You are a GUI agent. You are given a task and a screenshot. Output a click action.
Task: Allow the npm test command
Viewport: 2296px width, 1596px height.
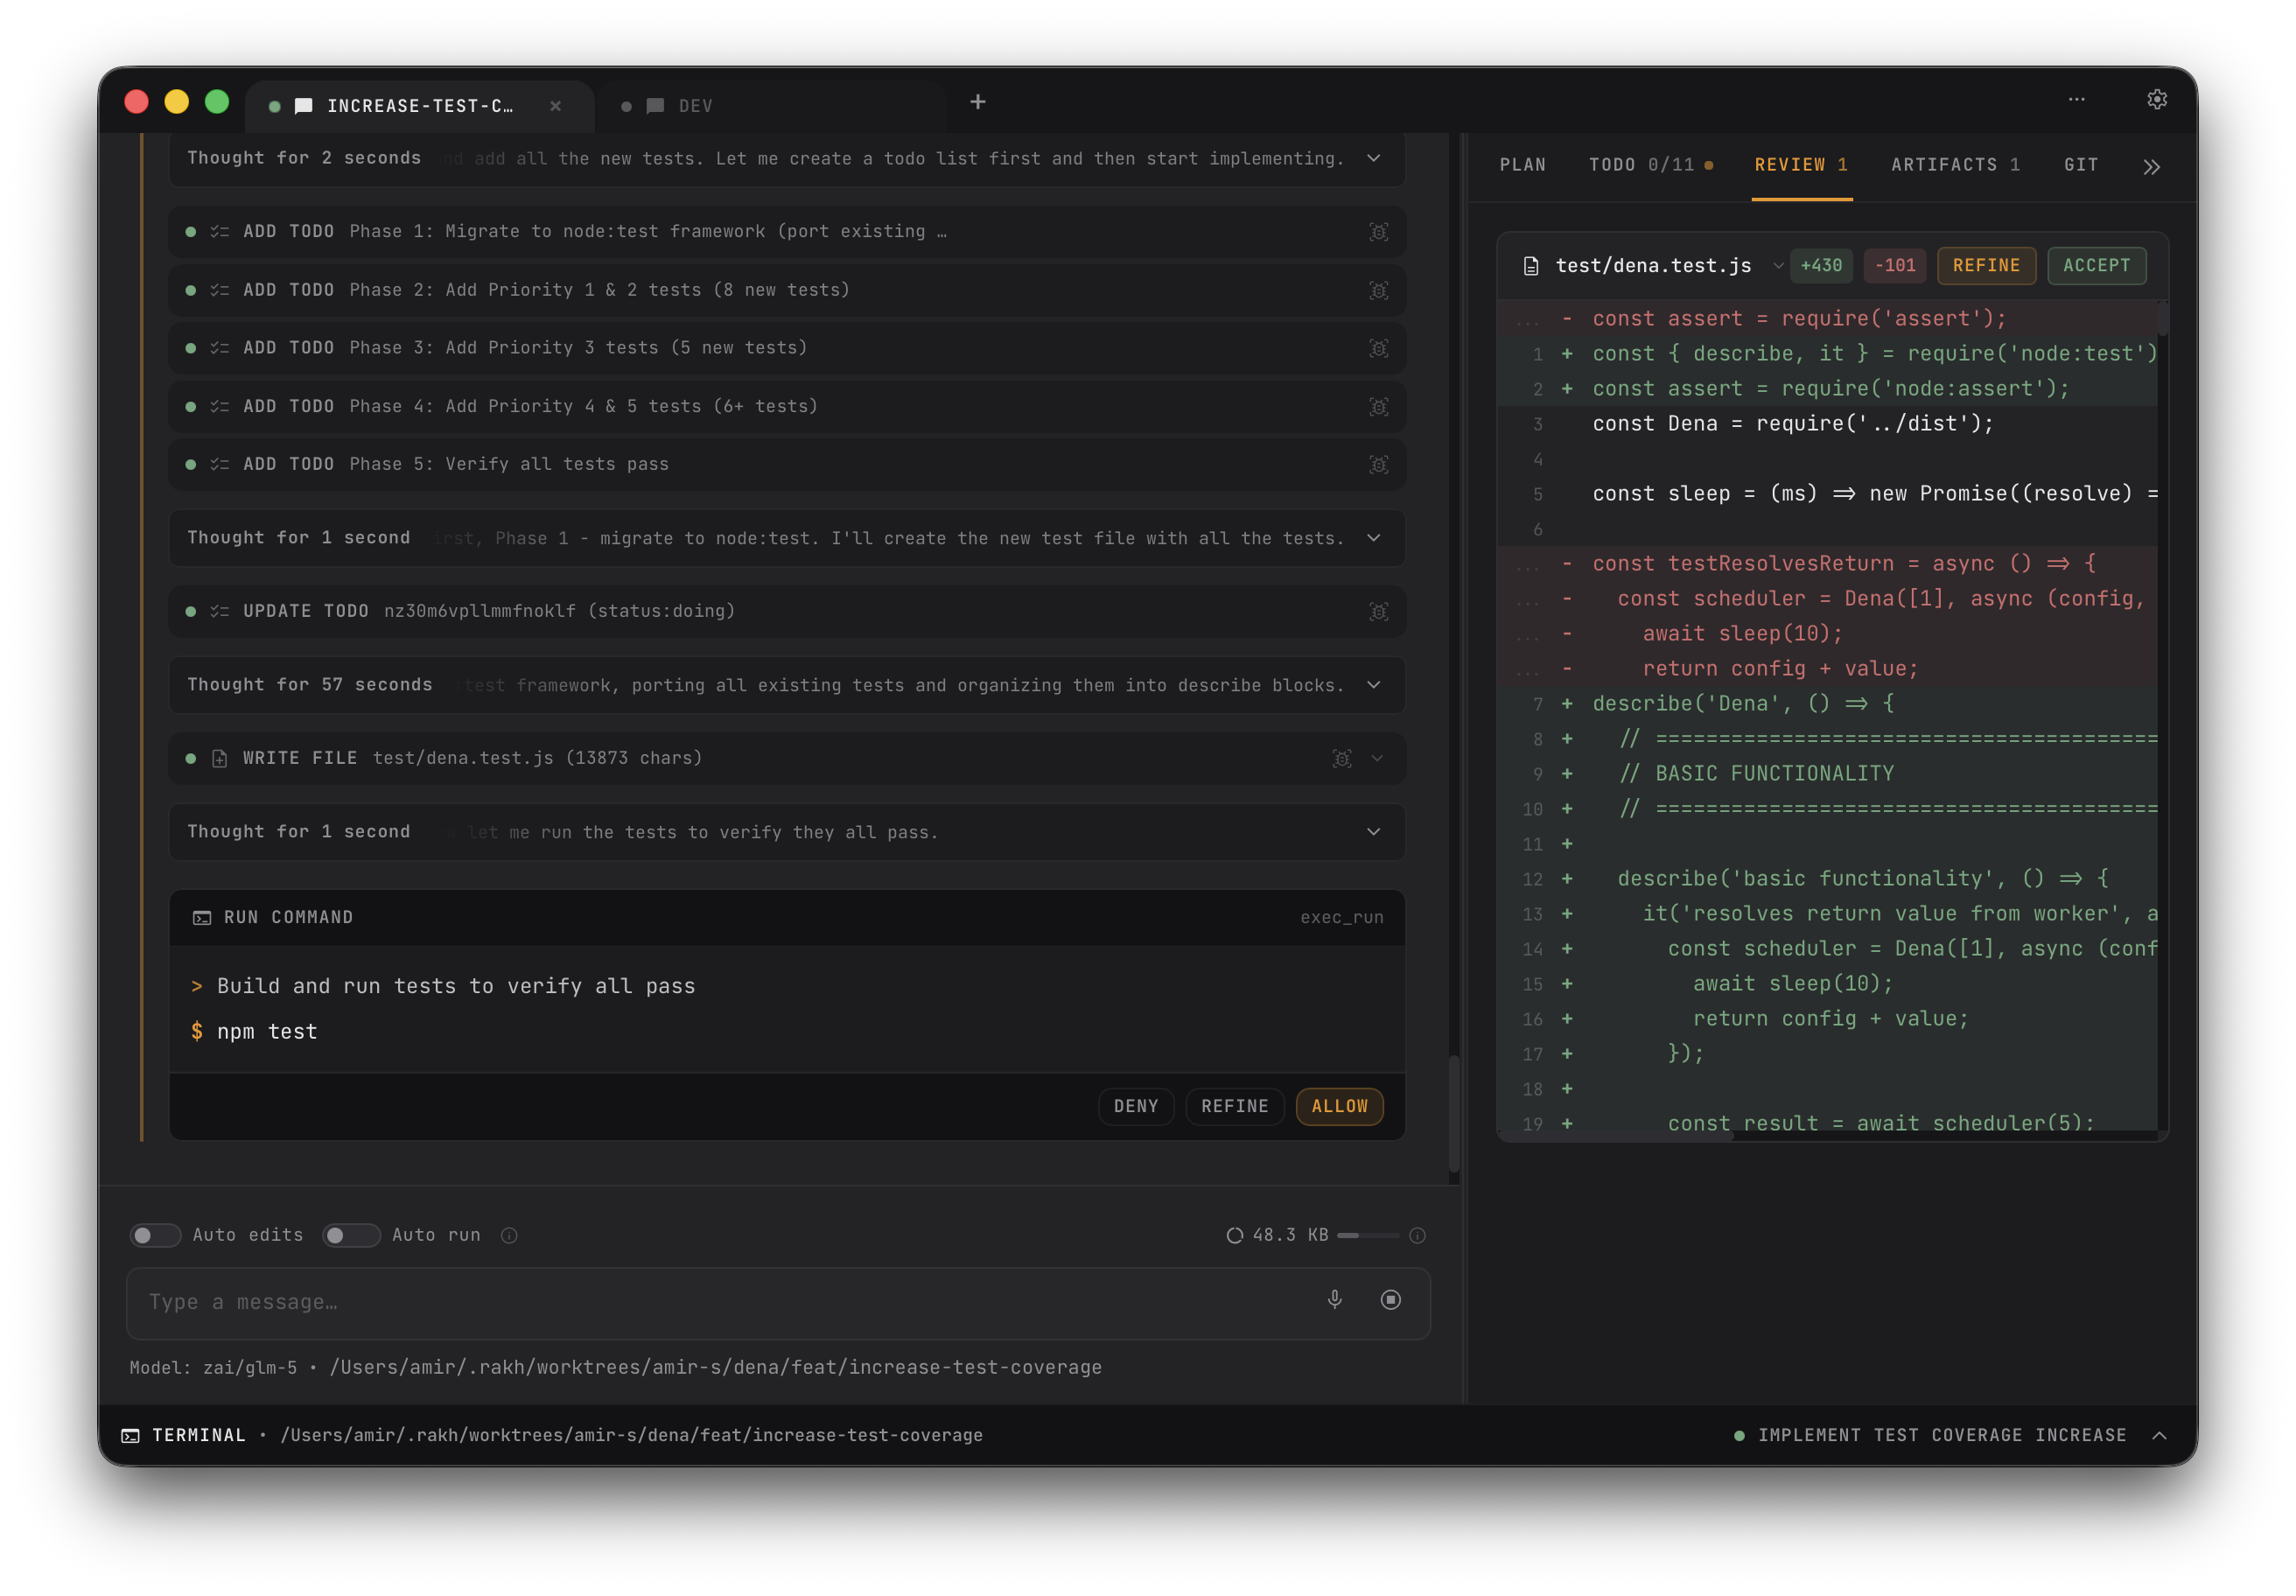(x=1338, y=1106)
